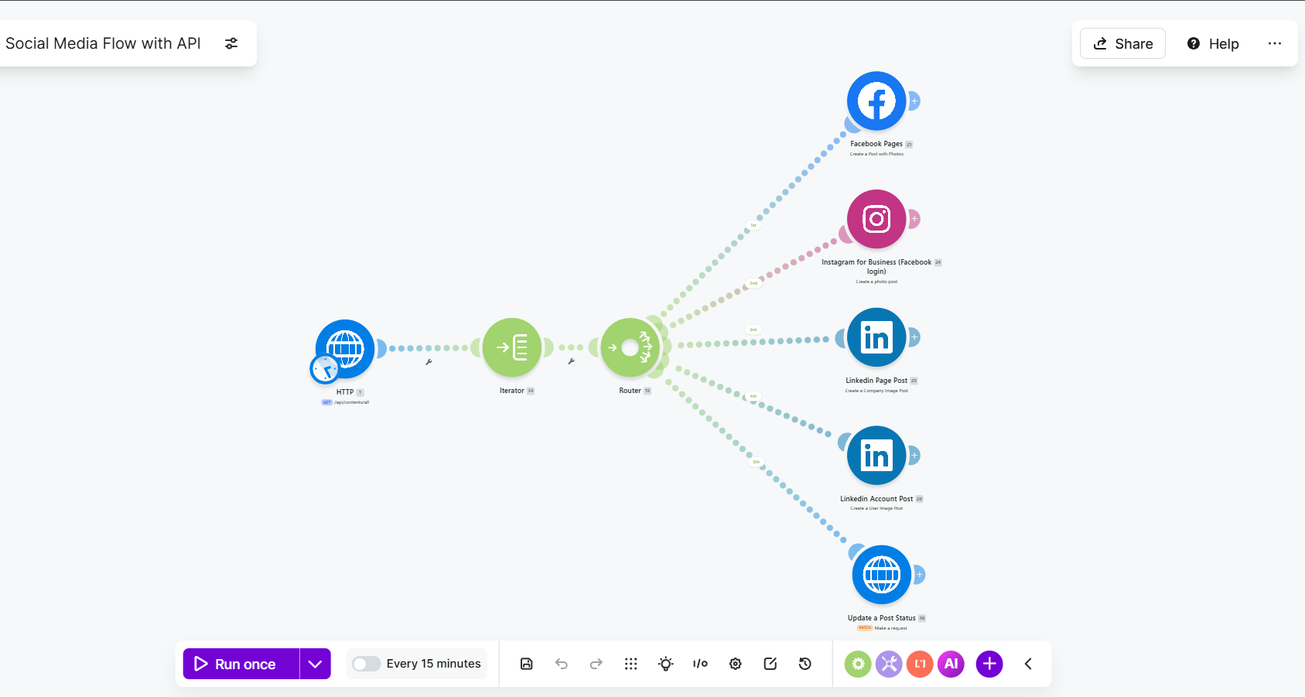Click wrench filter between HTTP and Iterator

pos(429,361)
